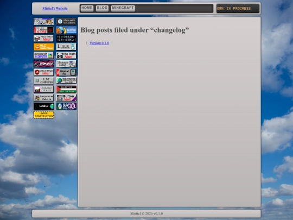Click the Physical Media badge
293x220 pixels.
(x=66, y=106)
